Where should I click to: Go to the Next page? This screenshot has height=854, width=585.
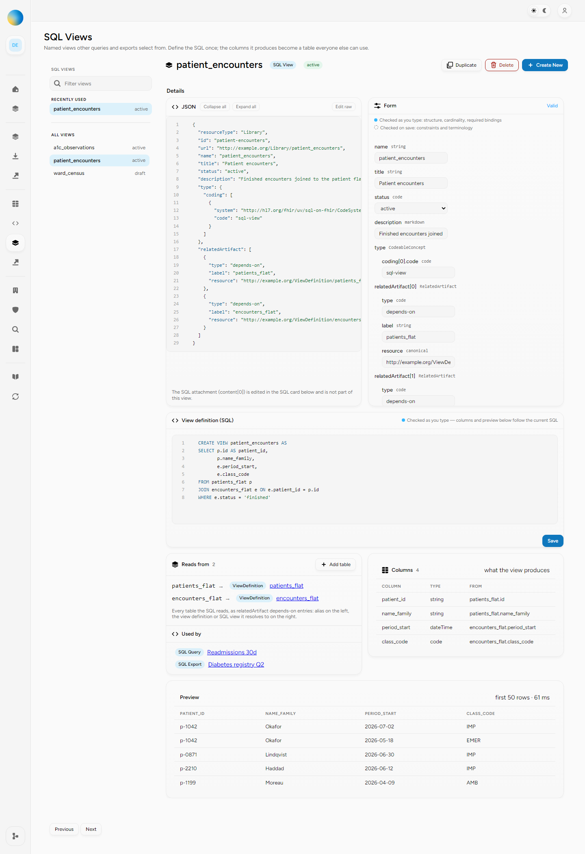[91, 829]
